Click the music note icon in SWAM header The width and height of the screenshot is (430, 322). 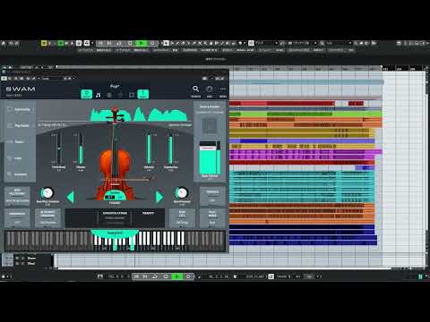pyautogui.click(x=99, y=95)
